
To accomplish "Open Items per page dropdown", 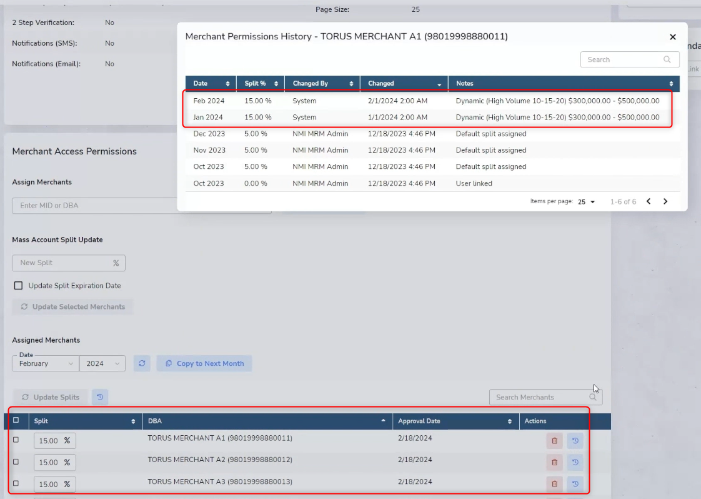I will coord(586,202).
